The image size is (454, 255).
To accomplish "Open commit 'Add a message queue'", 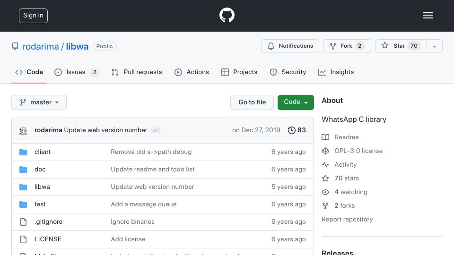I will (x=144, y=204).
